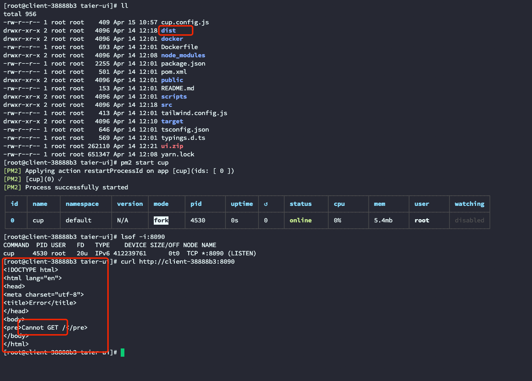The image size is (532, 381).
Task: Select the Dockerfile listing entry
Action: (x=179, y=47)
